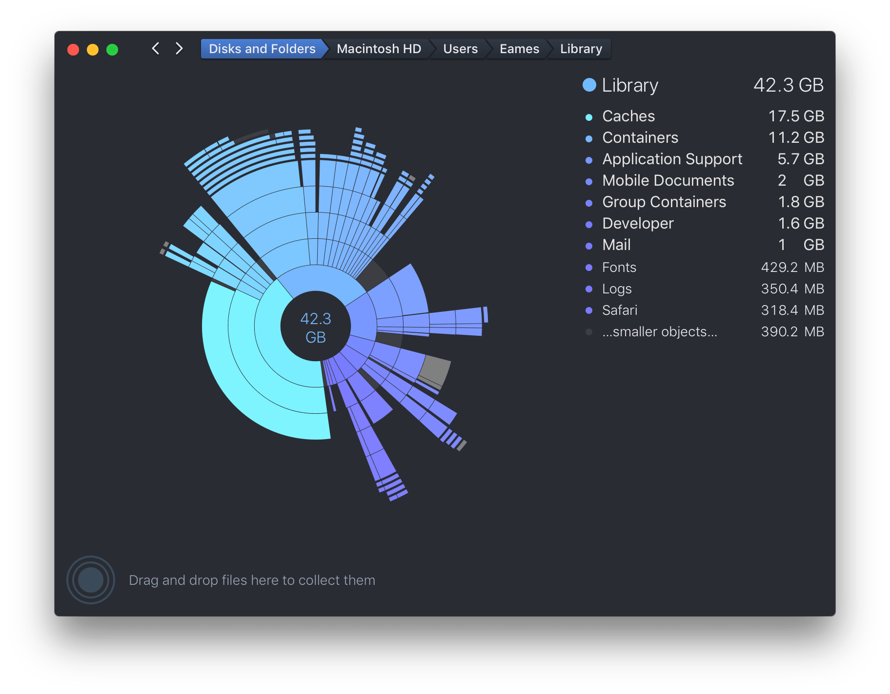
Task: Click the cyan dot beside Caches
Action: pos(589,117)
